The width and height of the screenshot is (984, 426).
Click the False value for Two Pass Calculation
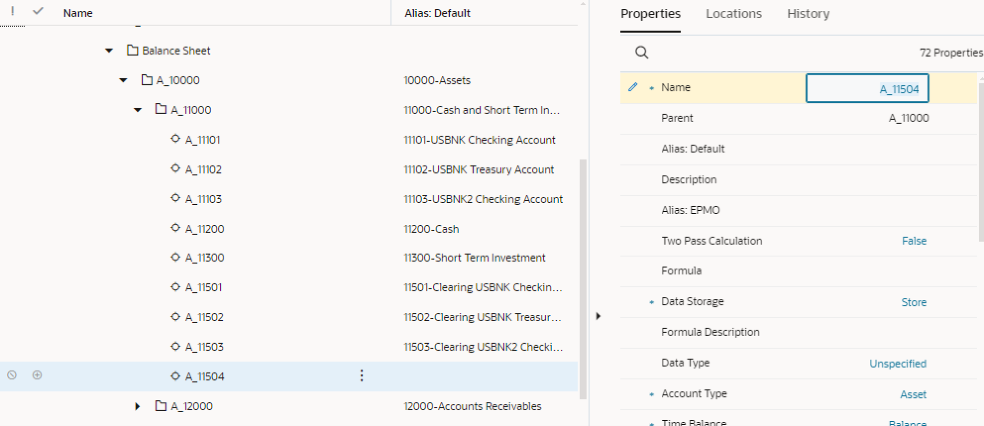(914, 241)
